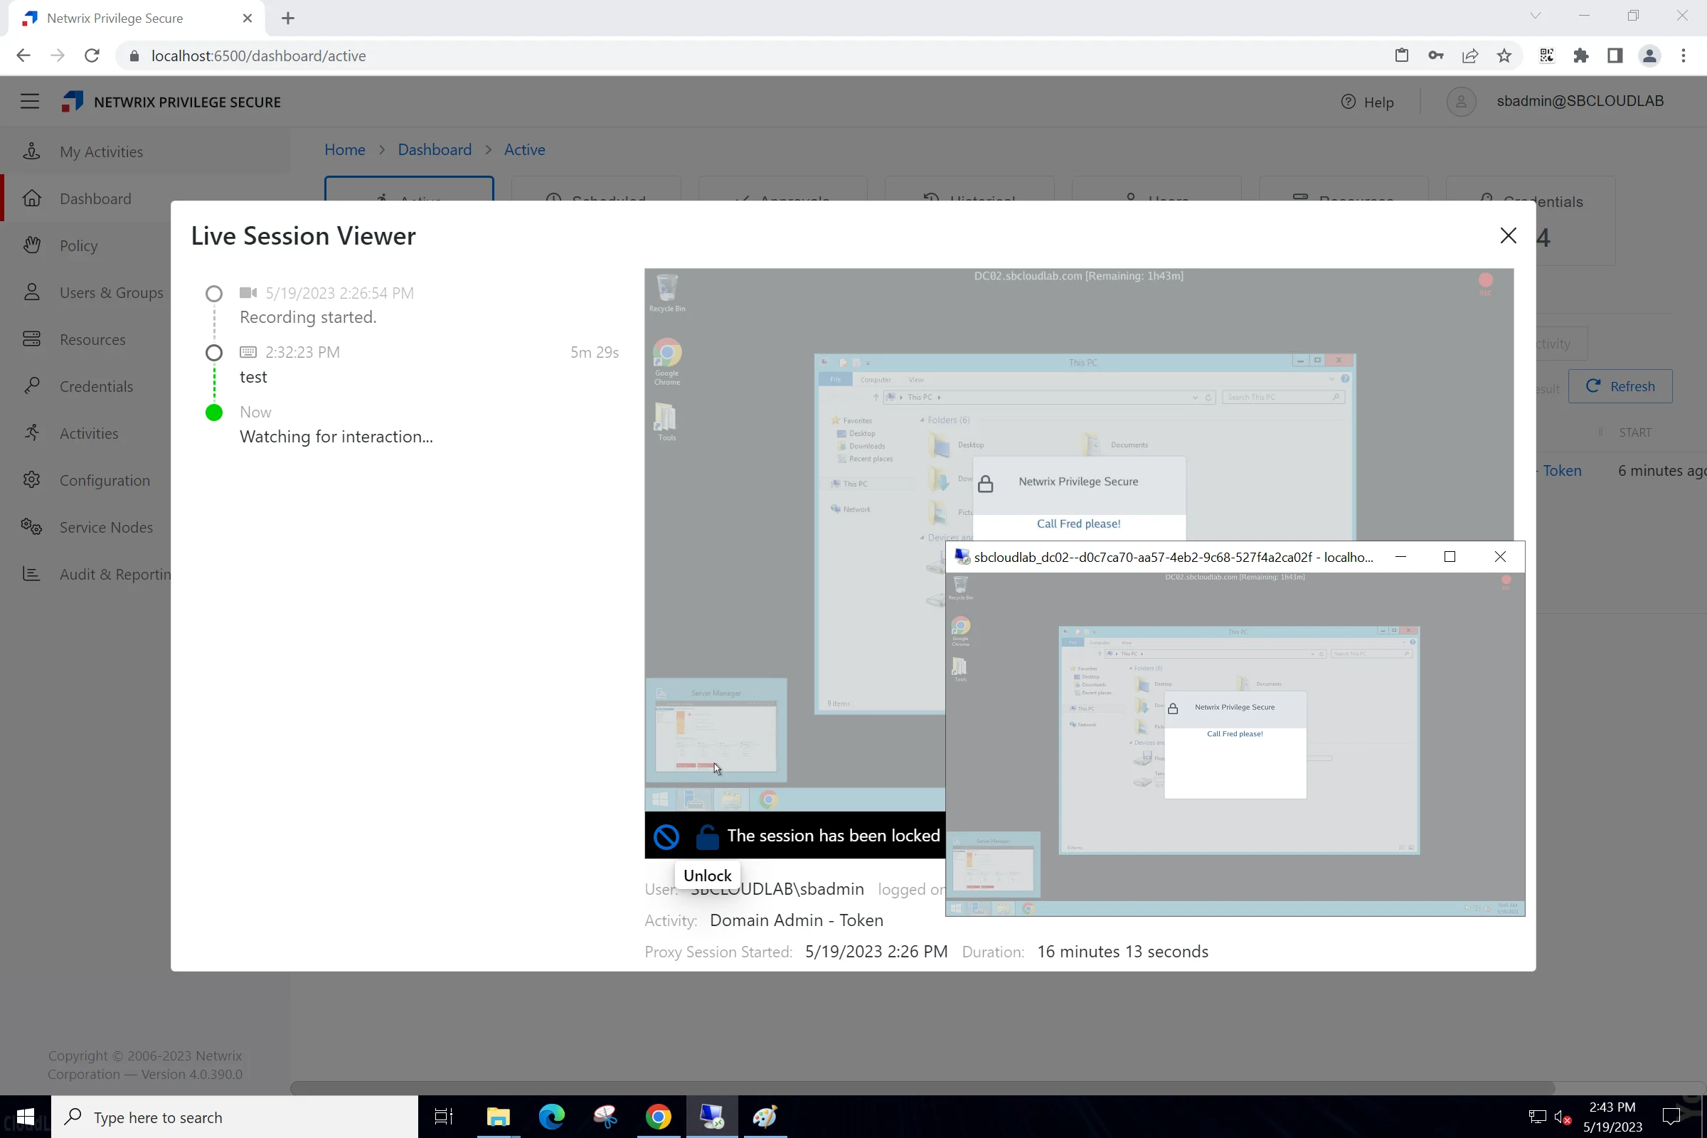Maximize the sbcloudlab_dc02 remote session window

[1450, 557]
